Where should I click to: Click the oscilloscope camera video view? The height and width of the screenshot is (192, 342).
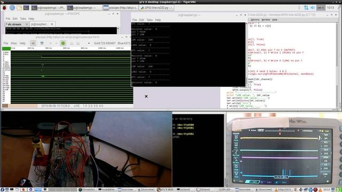point(284,150)
